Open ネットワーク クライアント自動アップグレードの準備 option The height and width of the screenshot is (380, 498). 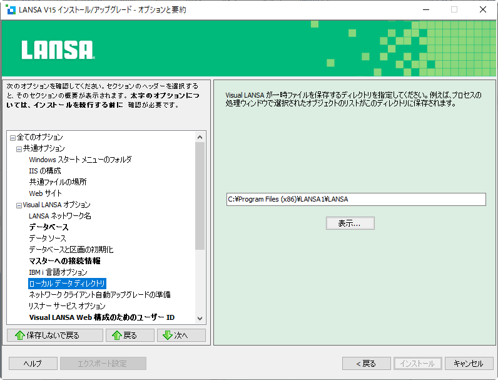99,294
